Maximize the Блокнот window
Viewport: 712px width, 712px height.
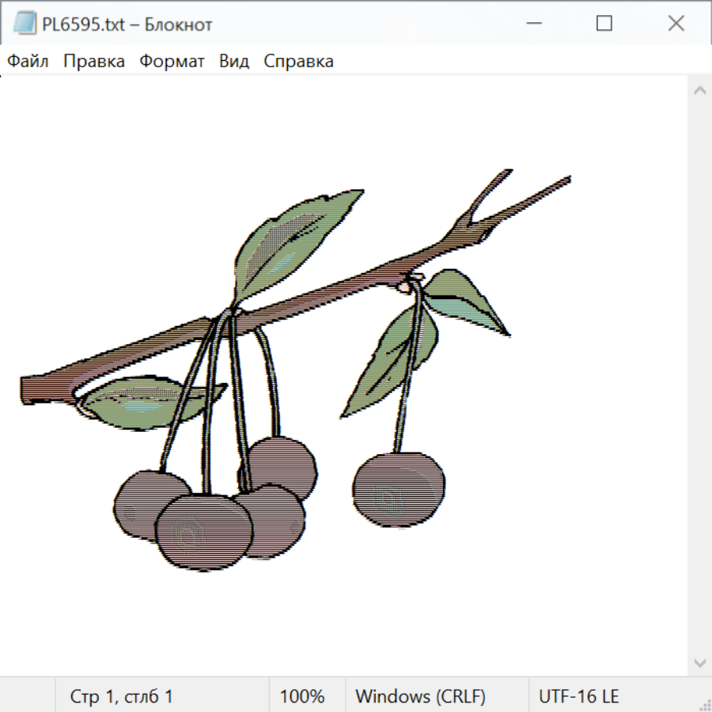coord(604,24)
